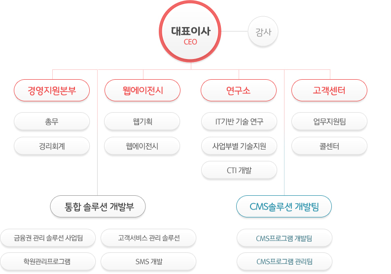Select the 통합 솔루션 개발부 box
The width and height of the screenshot is (391, 274).
click(98, 207)
